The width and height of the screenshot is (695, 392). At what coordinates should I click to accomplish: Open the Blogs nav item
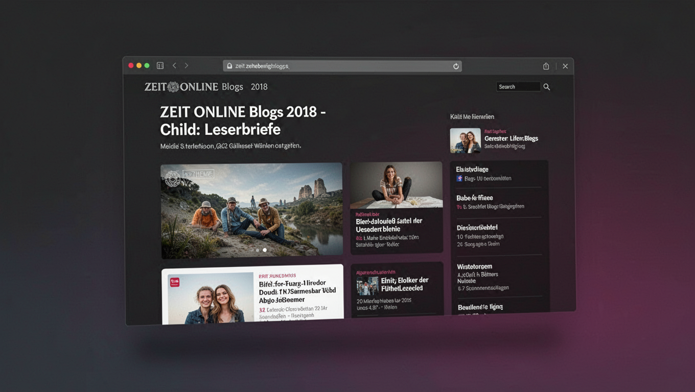coord(233,87)
